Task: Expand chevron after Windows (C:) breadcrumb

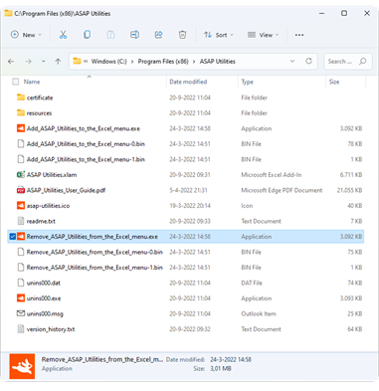Action: (x=132, y=62)
